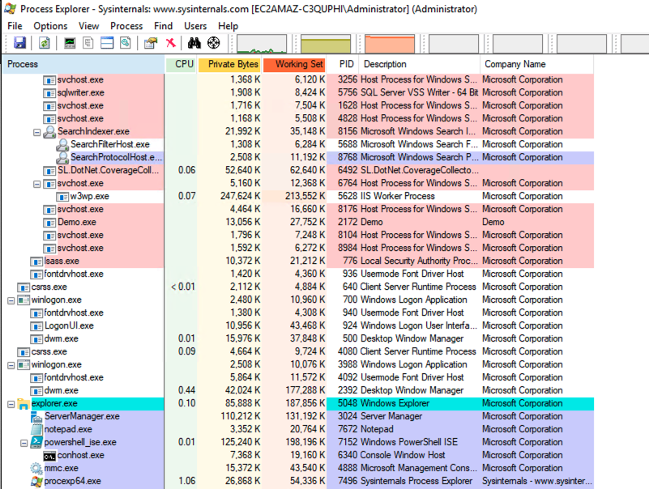The width and height of the screenshot is (649, 489).
Task: Select the mmc.exe process row
Action: 297,468
